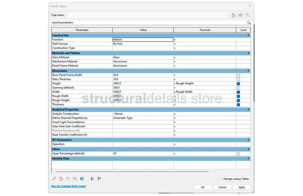Click the search magnifier icon

(249, 23)
